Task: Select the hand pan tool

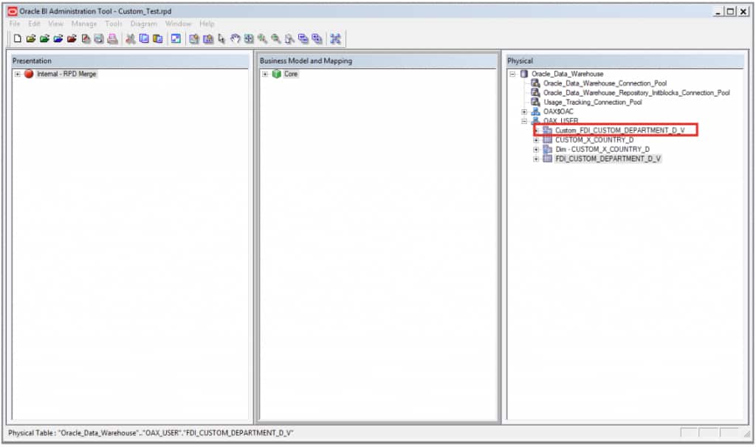Action: point(236,38)
